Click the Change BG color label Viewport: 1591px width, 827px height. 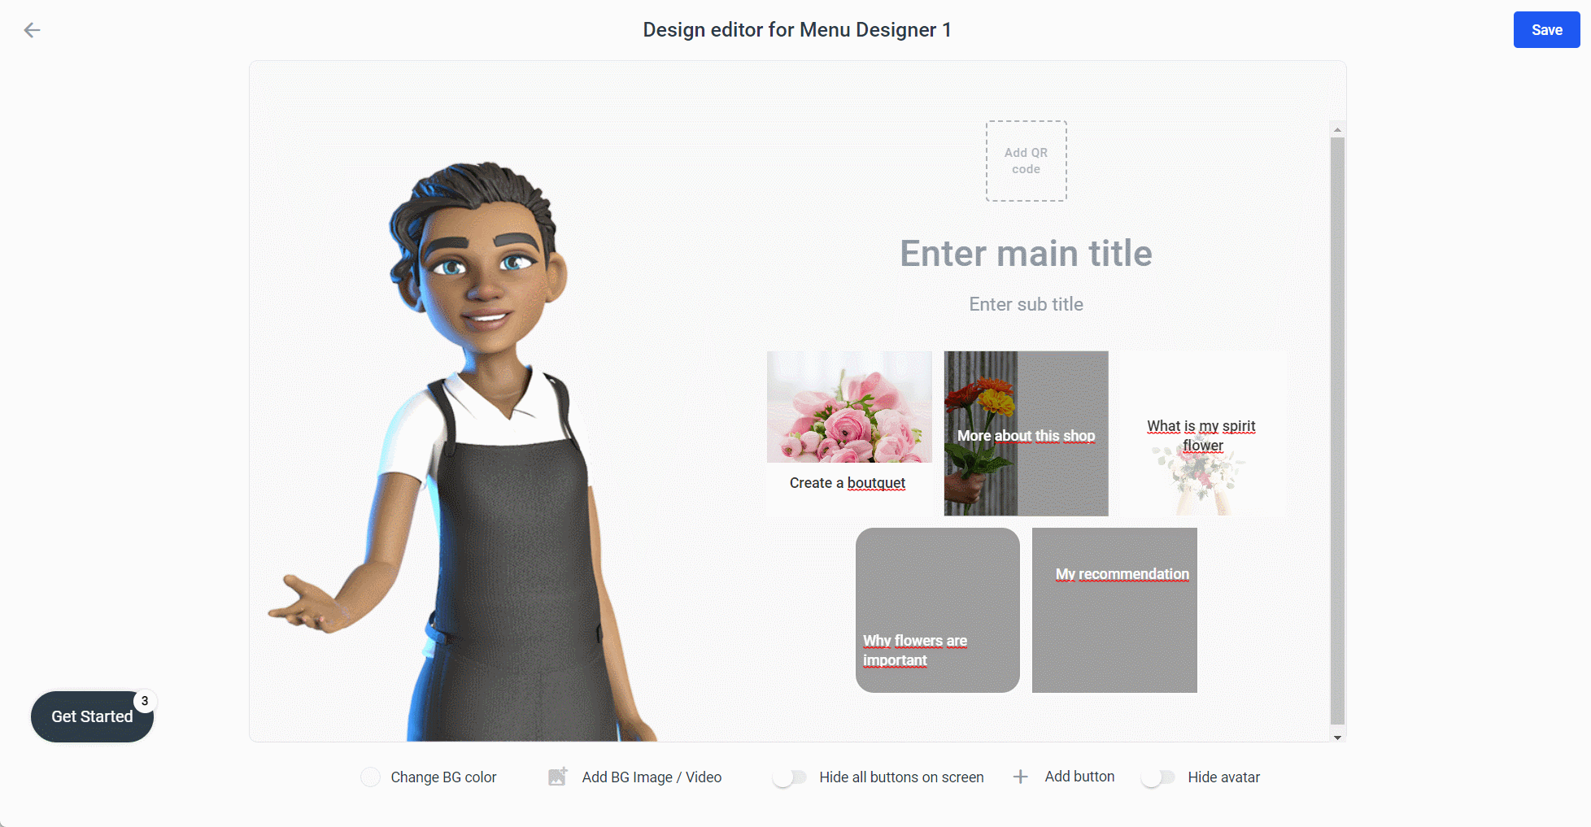click(x=443, y=777)
